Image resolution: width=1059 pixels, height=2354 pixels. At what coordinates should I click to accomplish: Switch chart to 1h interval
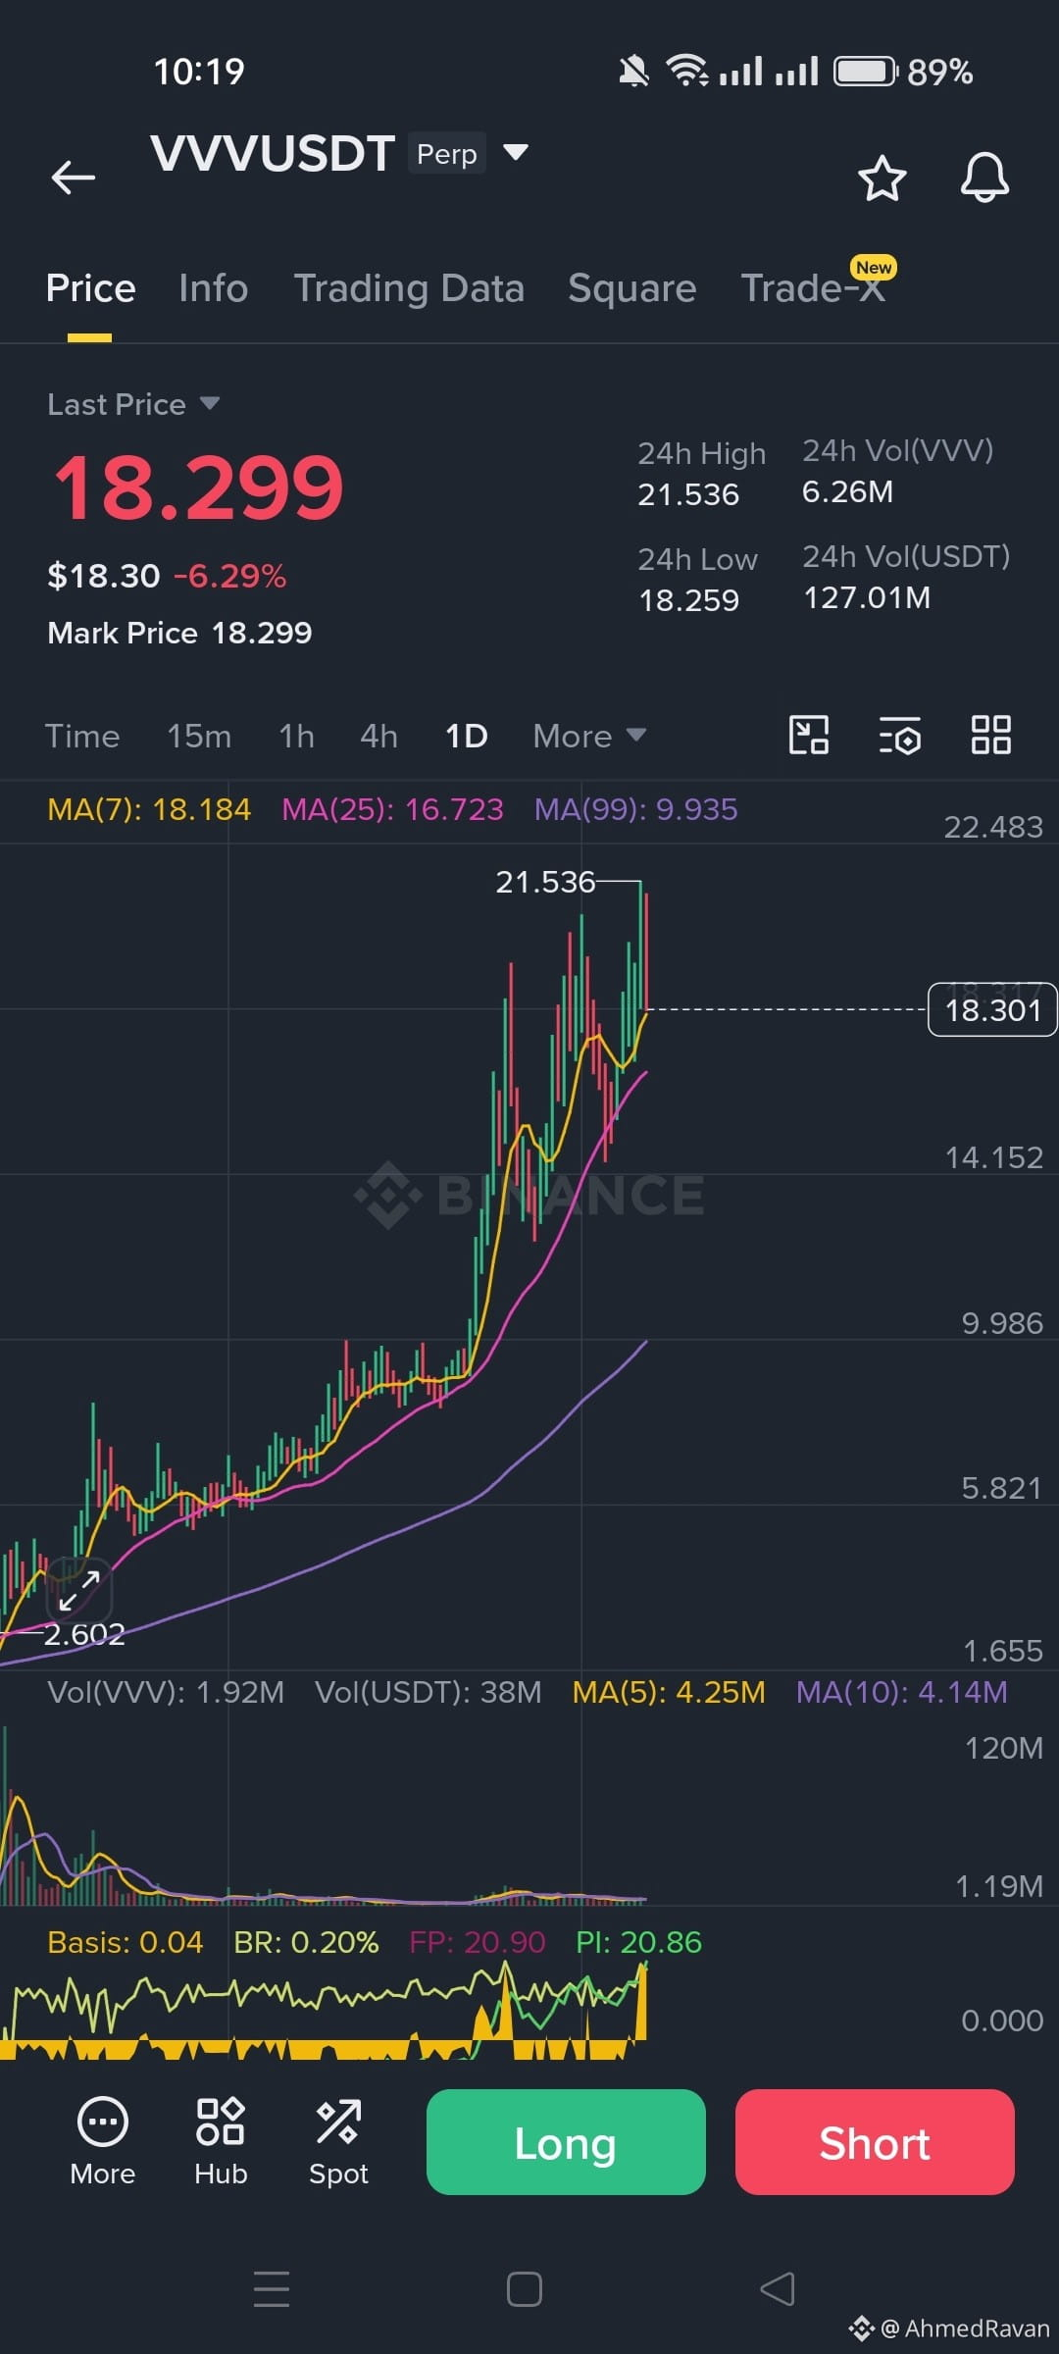click(296, 736)
